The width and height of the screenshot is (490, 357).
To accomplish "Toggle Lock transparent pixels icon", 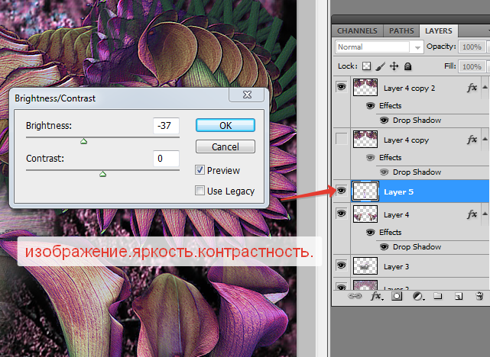I will pos(367,66).
